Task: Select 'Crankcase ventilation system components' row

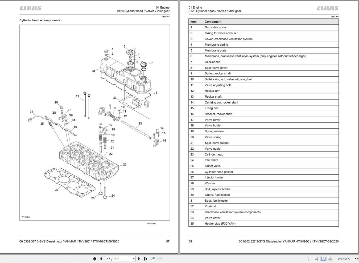Action: coord(263,212)
